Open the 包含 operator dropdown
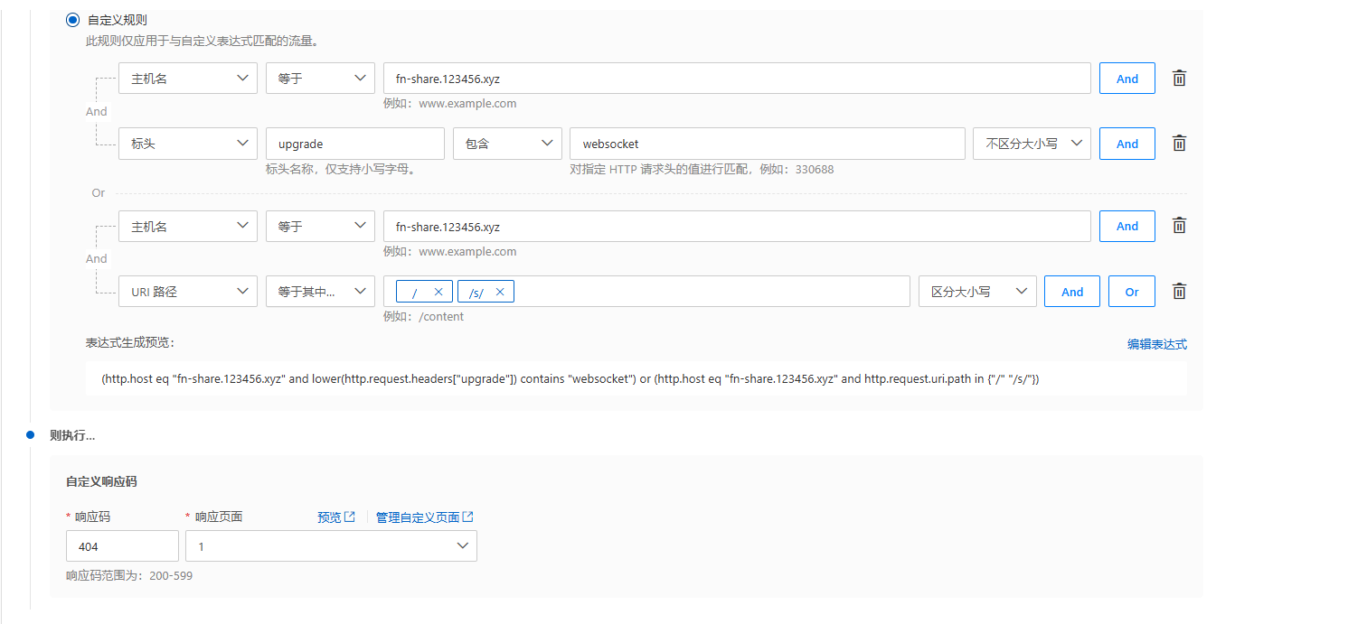 coord(507,144)
